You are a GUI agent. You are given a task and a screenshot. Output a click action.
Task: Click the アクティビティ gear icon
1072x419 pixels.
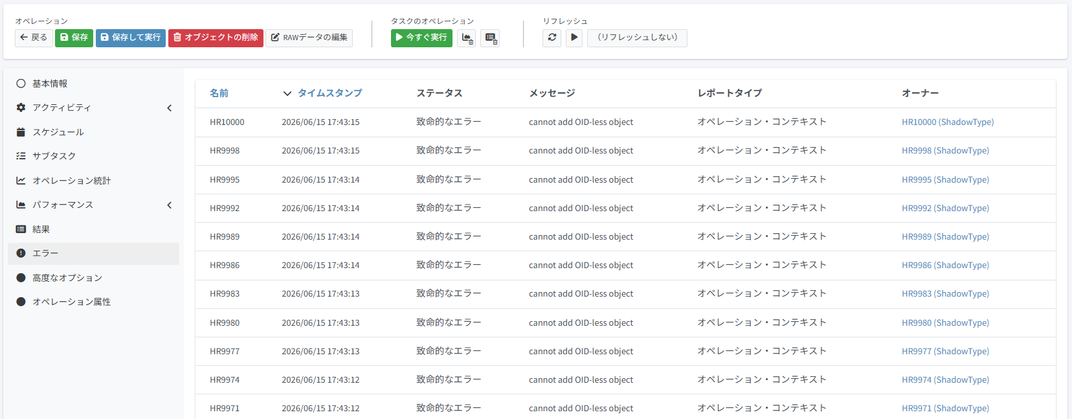coord(21,108)
